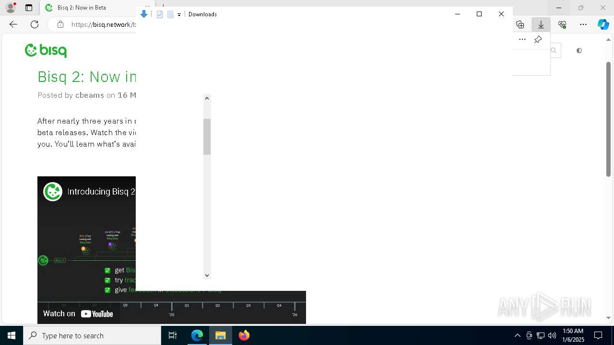Open Browser essentials heart icon
Image resolution: width=614 pixels, height=345 pixels.
coord(562,24)
